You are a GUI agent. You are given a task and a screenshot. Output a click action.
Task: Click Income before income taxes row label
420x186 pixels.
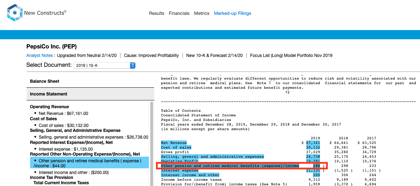point(191,179)
